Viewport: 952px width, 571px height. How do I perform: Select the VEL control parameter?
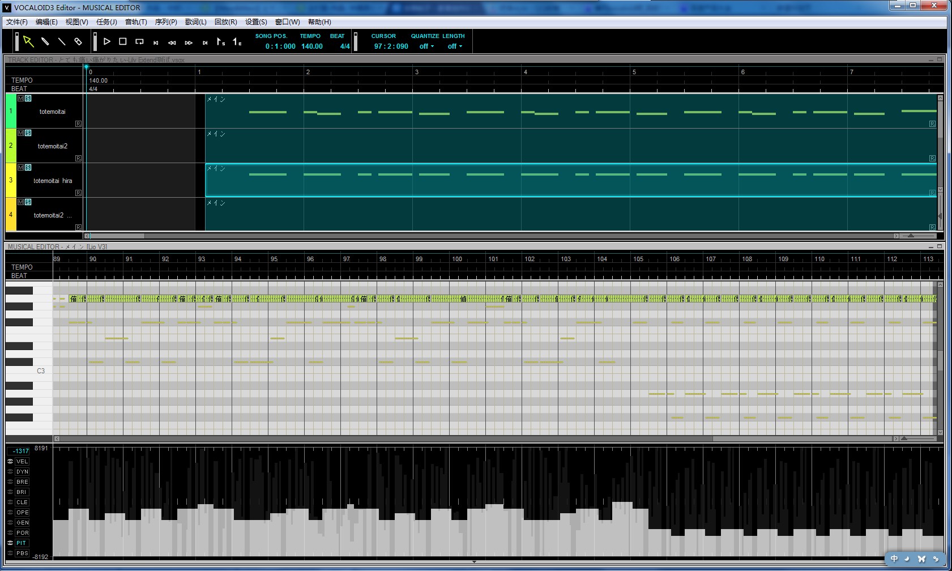[x=22, y=462]
